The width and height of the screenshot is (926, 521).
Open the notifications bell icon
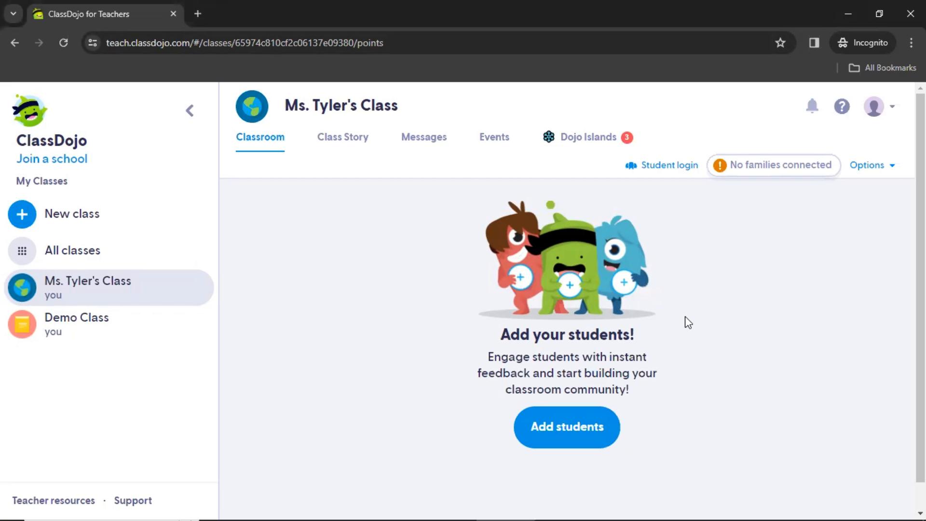[812, 106]
